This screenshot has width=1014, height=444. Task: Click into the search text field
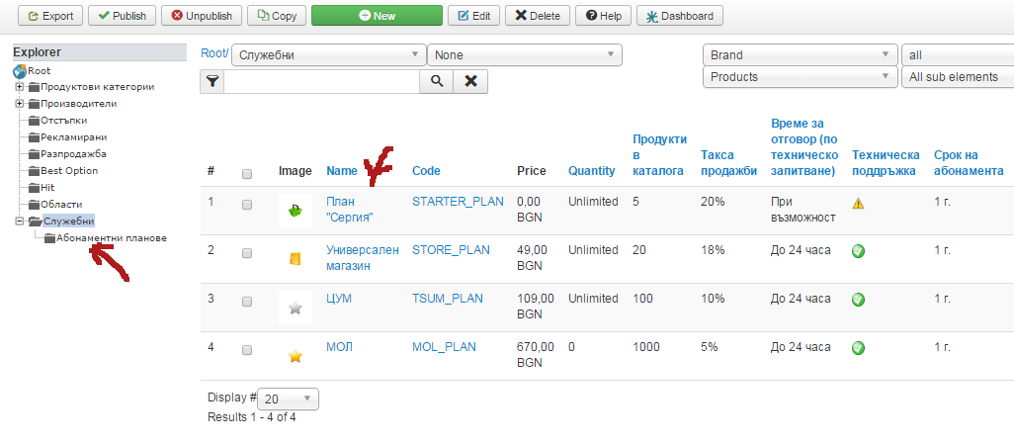point(321,82)
